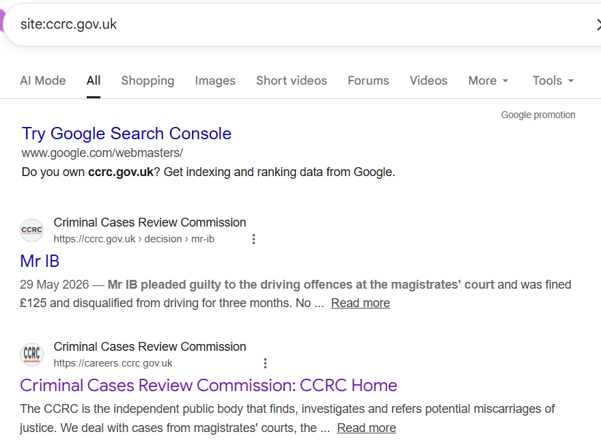Open Try Google Search Console link
Screen dimensions: 601x445
point(126,134)
